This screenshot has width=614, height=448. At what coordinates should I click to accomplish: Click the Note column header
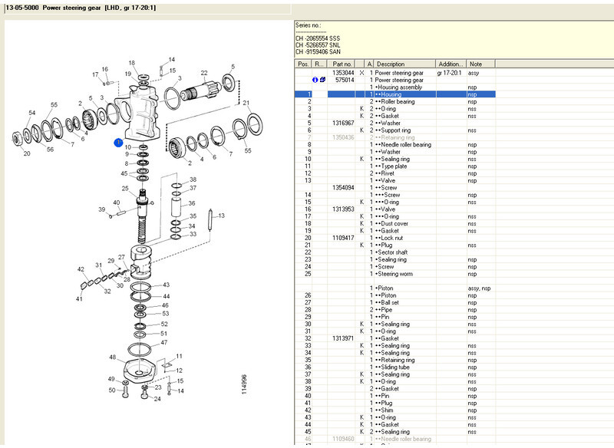476,64
